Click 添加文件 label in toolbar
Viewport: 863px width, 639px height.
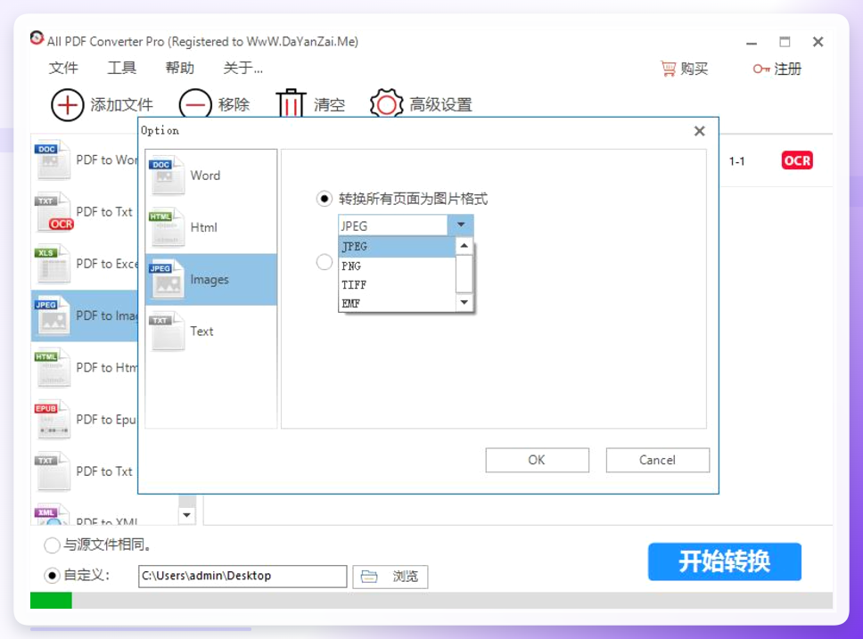[x=121, y=104]
